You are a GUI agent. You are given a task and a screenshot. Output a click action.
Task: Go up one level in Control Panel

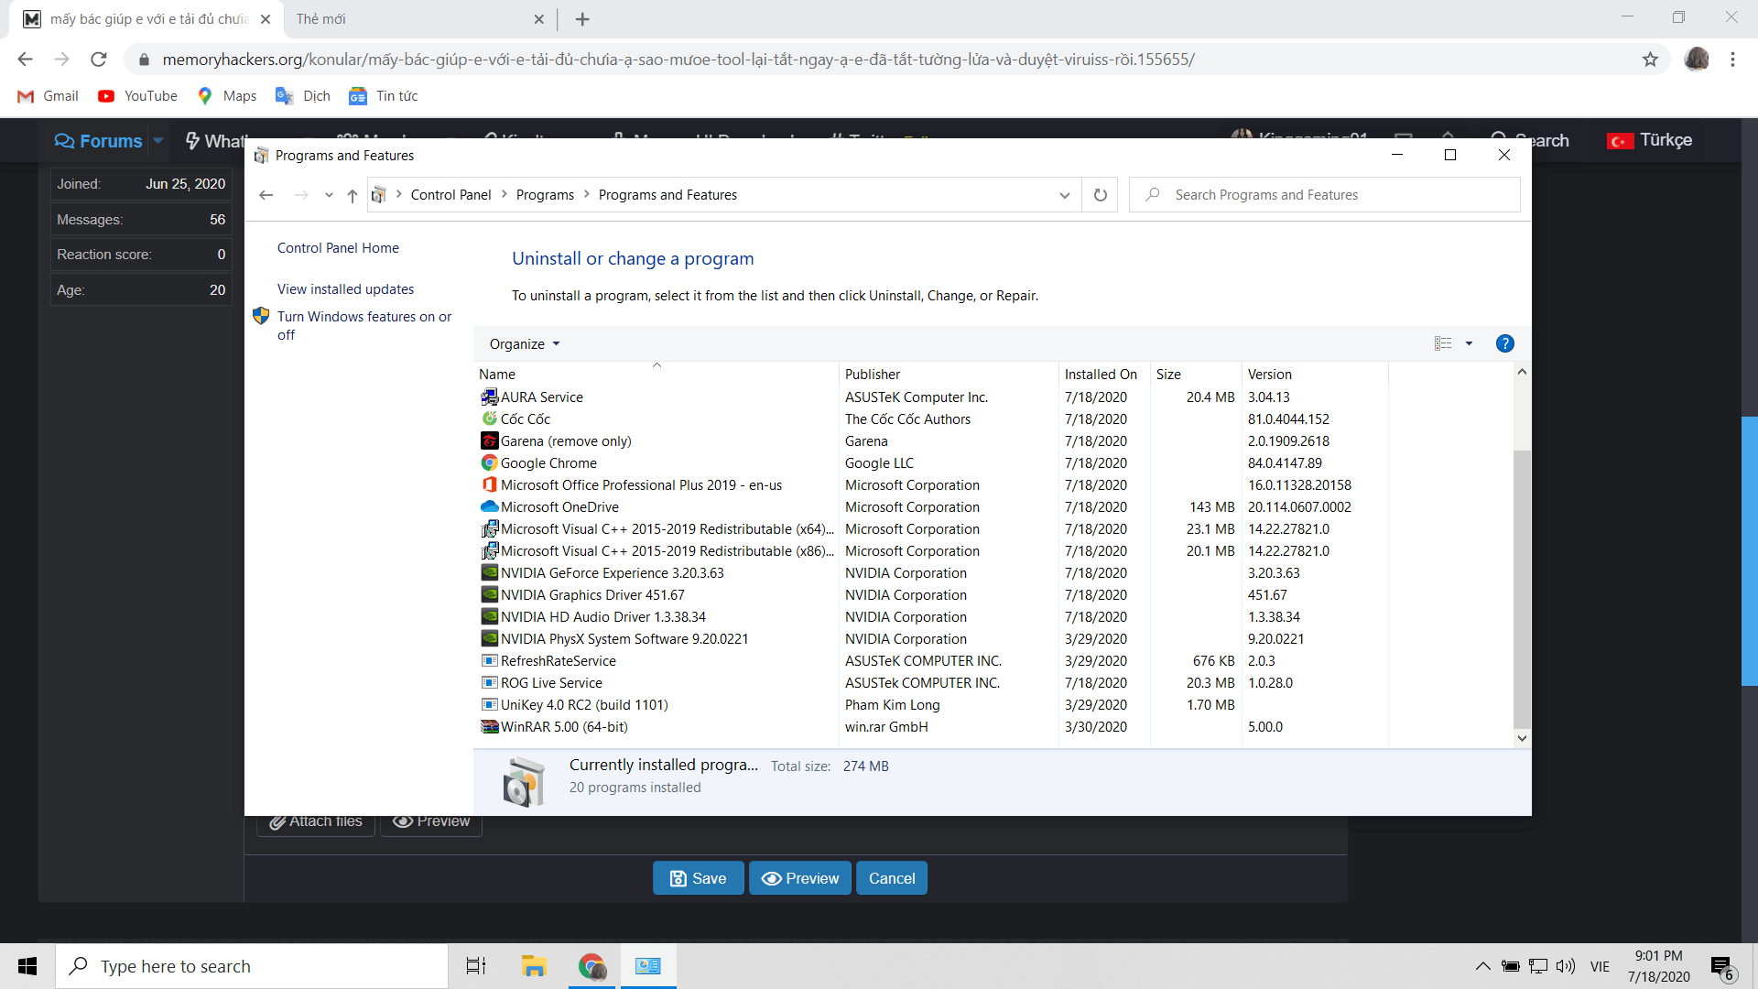352,195
